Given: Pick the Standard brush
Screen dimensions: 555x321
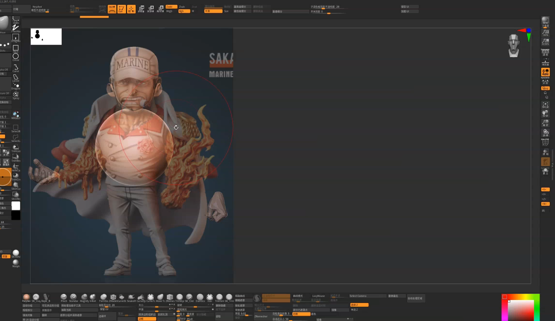Looking at the screenshot, I should (74, 298).
